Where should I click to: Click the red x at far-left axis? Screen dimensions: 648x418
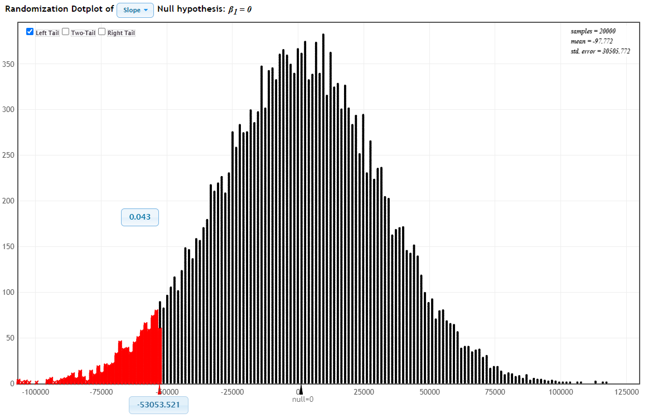[x=36, y=382]
